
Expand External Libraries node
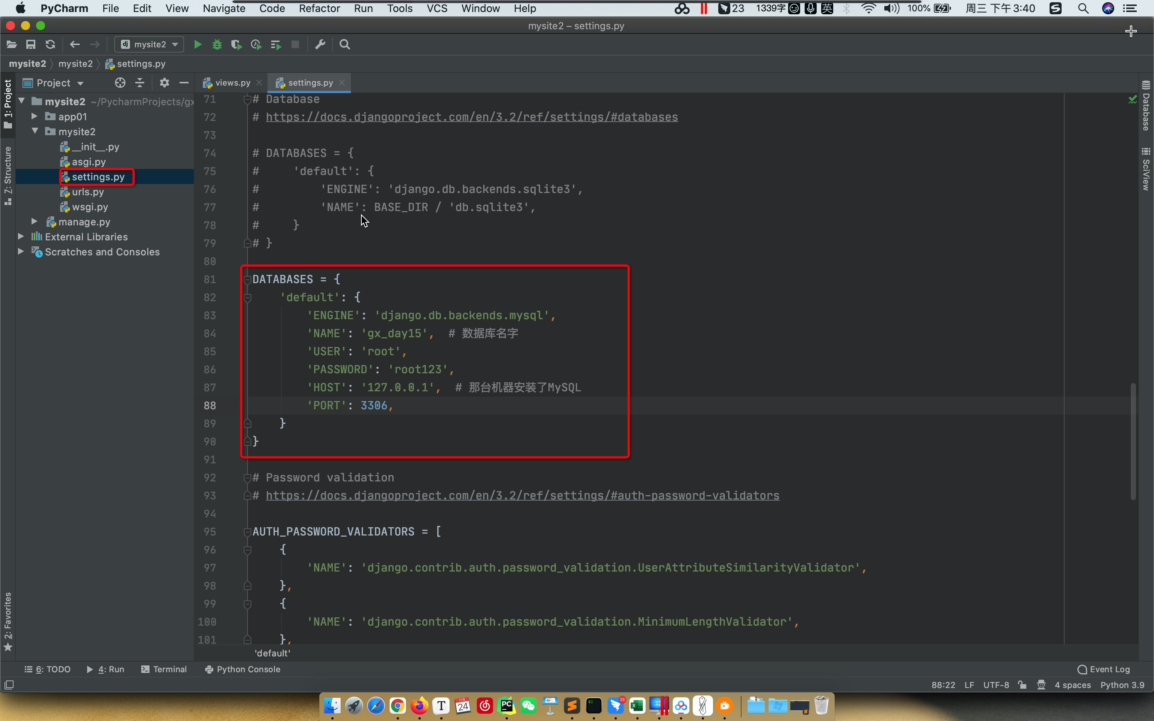tap(21, 237)
